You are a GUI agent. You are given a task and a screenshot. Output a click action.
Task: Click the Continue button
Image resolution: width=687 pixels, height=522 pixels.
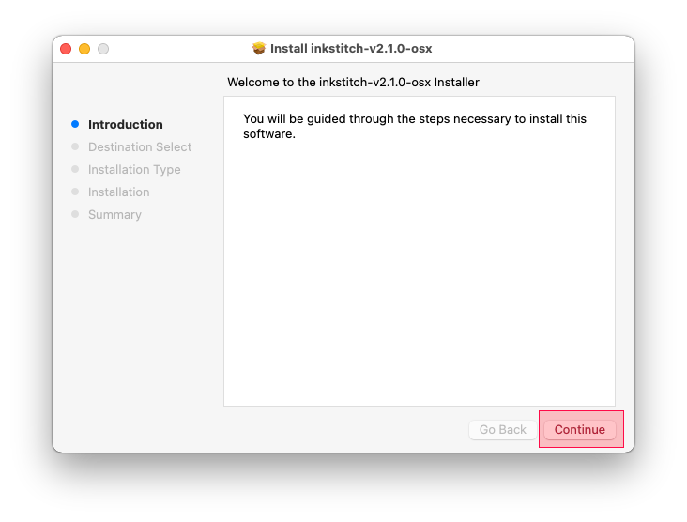pyautogui.click(x=579, y=429)
